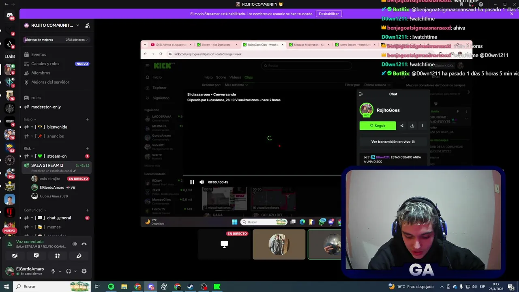519x292 pixels.
Task: Pause the Kick clip playback
Action: [x=192, y=182]
